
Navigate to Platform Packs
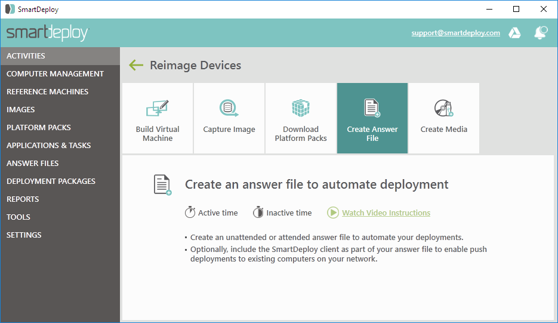60,128
